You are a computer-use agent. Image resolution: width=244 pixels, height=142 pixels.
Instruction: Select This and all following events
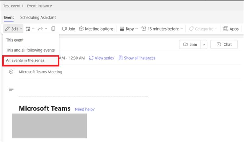(31, 50)
